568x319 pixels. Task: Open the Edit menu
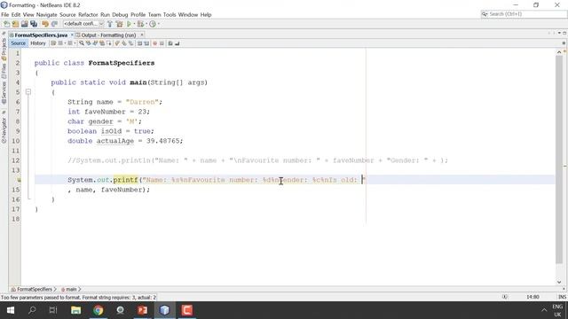(x=16, y=14)
